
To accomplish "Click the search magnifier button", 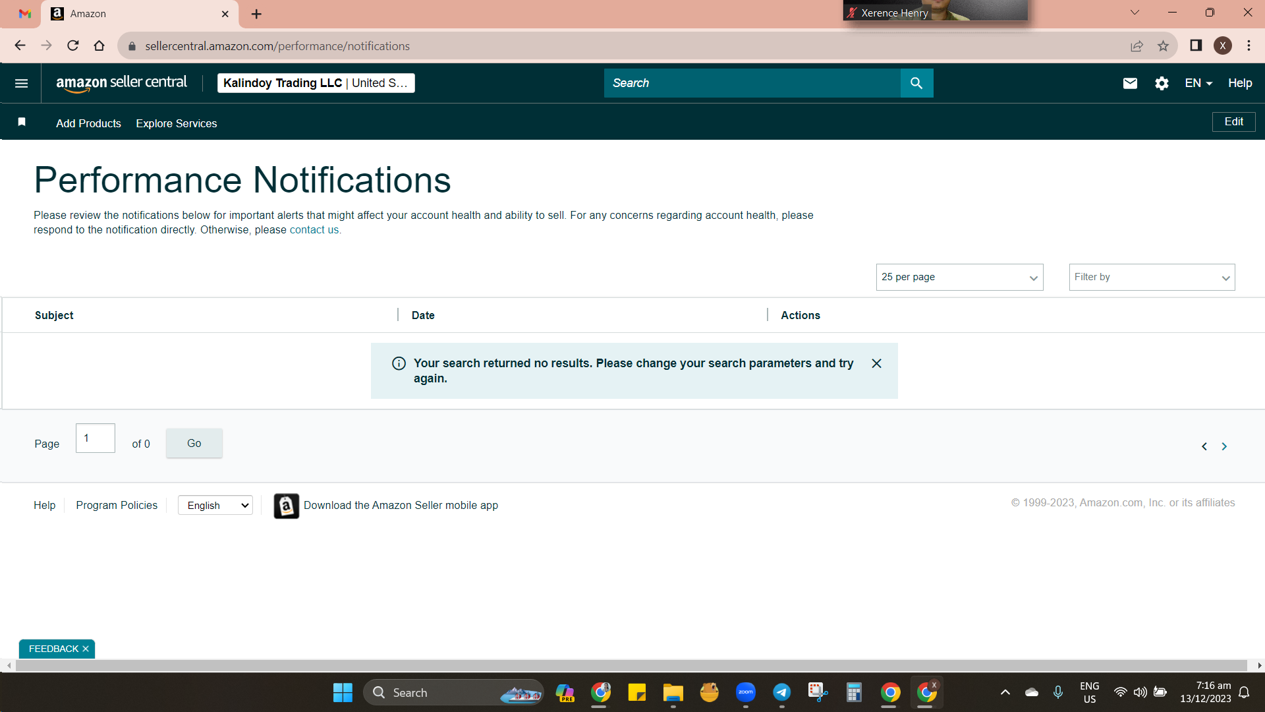I will pyautogui.click(x=916, y=83).
